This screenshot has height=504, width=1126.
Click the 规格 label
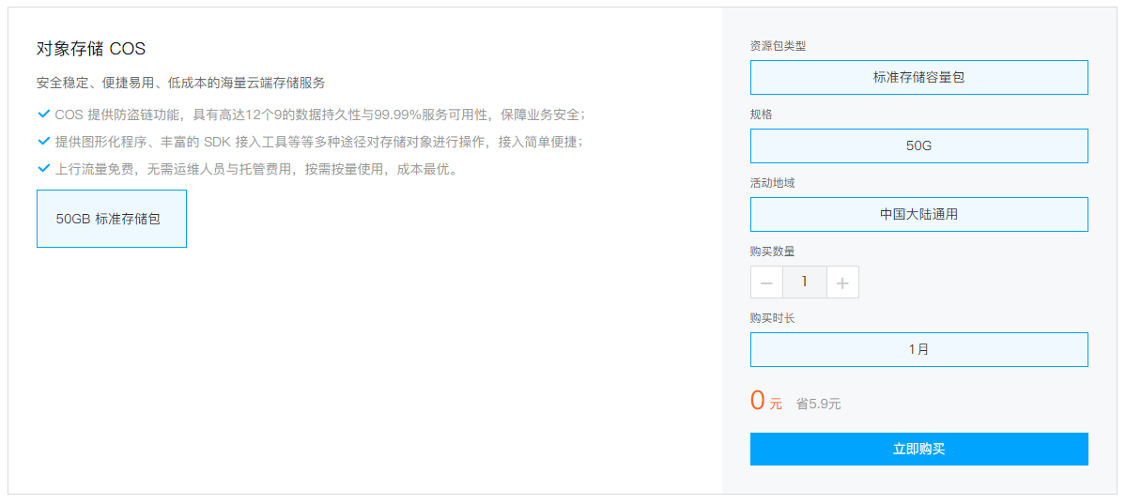pyautogui.click(x=762, y=115)
